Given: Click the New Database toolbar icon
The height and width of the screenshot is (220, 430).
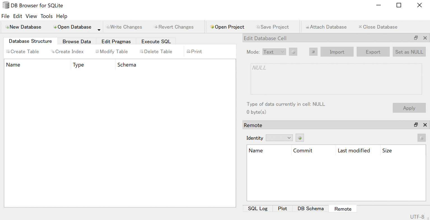Looking at the screenshot, I should click(x=7, y=27).
